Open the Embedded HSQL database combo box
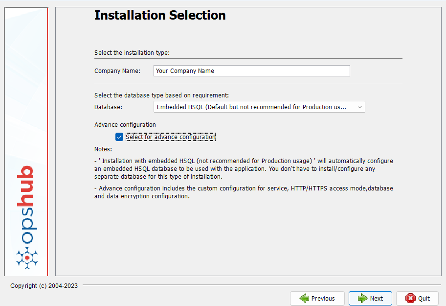The height and width of the screenshot is (306, 446). coord(252,107)
